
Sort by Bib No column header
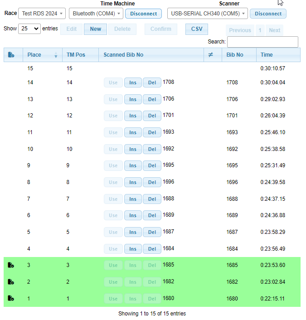(239, 55)
